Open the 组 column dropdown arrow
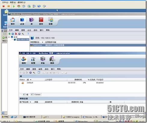This screenshot has width=147, height=123. [31, 80]
